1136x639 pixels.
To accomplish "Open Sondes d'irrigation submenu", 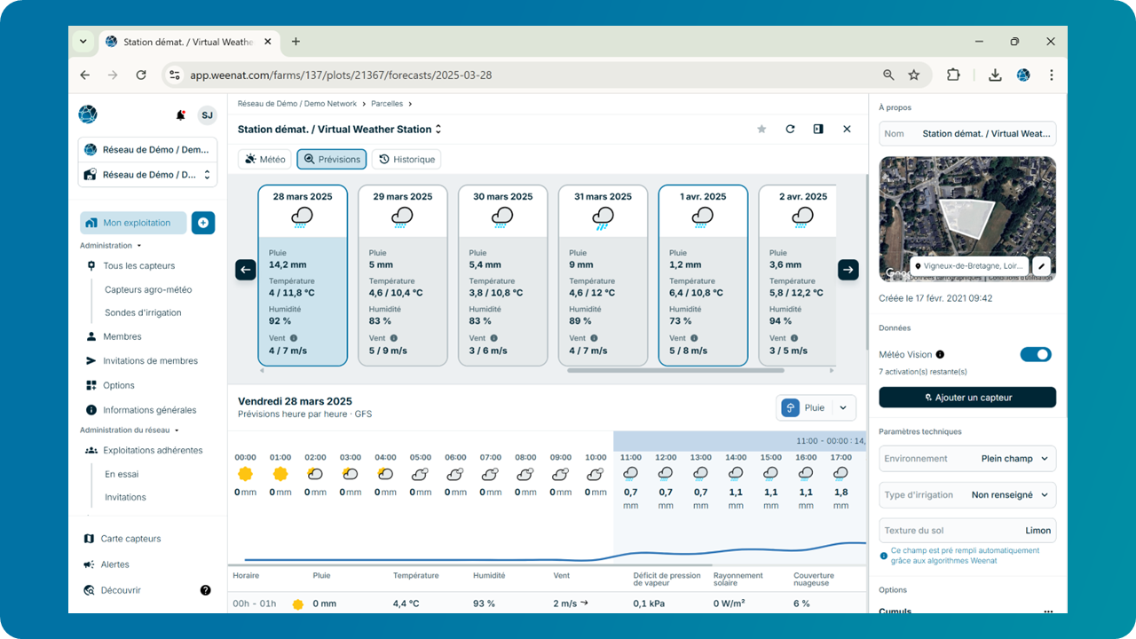I will pyautogui.click(x=143, y=313).
